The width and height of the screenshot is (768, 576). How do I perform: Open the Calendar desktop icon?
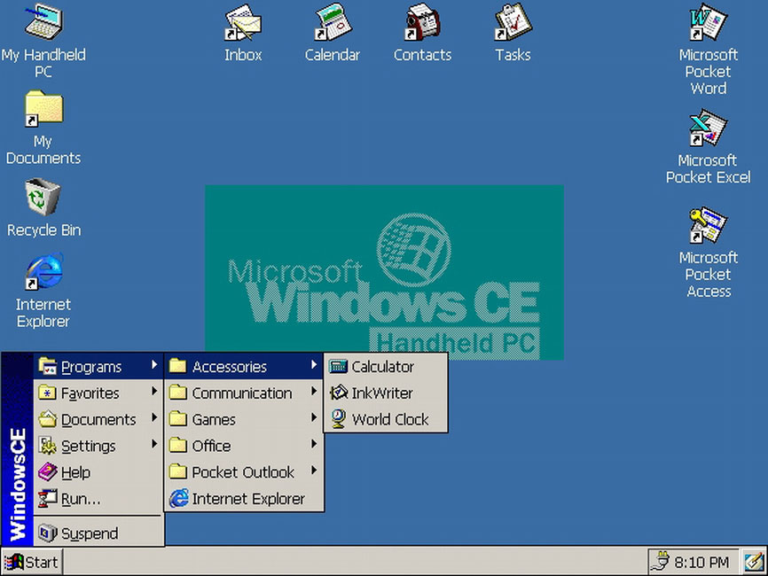pyautogui.click(x=332, y=25)
